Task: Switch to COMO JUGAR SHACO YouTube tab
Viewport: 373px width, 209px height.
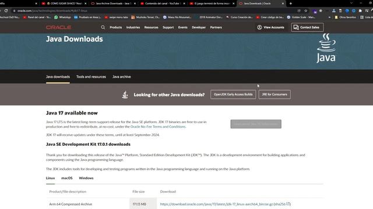Action: tap(64, 3)
